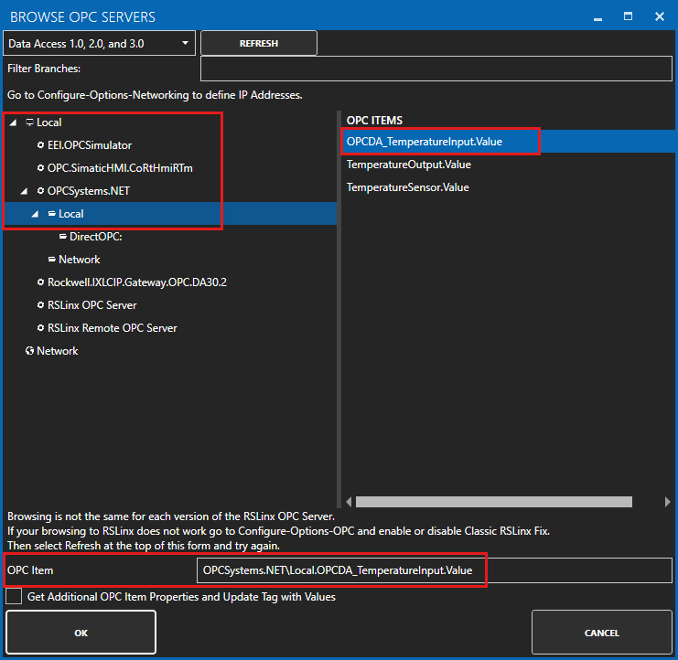Click the globe icon beside top-level Network
678x660 pixels.
[x=29, y=351]
